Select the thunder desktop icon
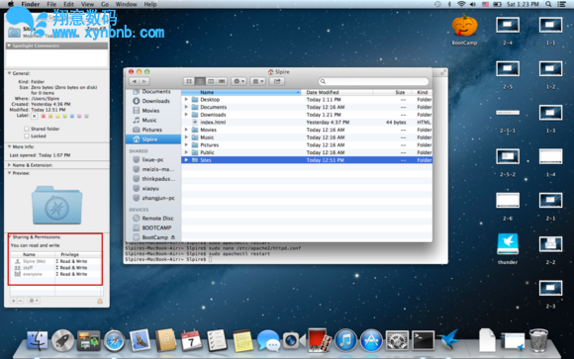The image size is (574, 359). (x=508, y=244)
